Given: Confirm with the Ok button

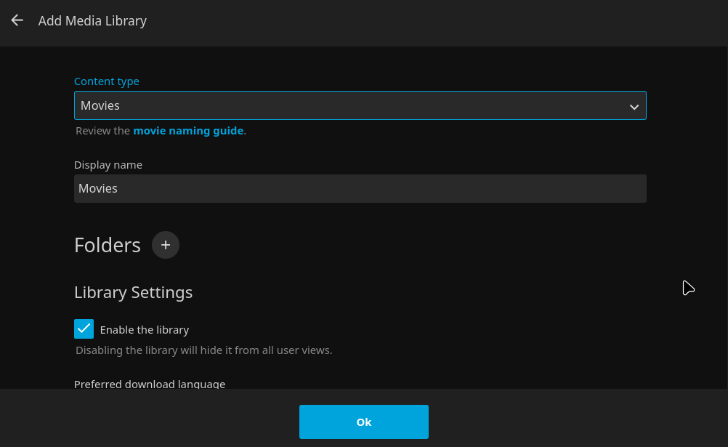Looking at the screenshot, I should [x=364, y=422].
